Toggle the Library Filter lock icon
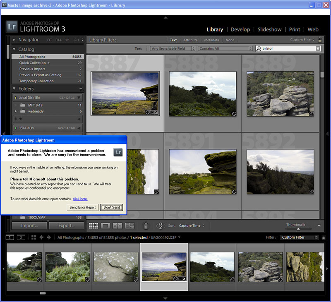This screenshot has height=302, width=331. click(x=319, y=40)
